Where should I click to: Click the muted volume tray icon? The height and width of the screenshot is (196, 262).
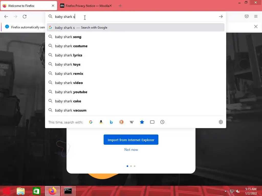click(238, 191)
